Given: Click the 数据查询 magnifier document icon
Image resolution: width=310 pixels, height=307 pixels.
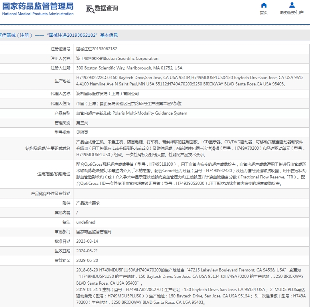Looking at the screenshot, I should [90, 9].
